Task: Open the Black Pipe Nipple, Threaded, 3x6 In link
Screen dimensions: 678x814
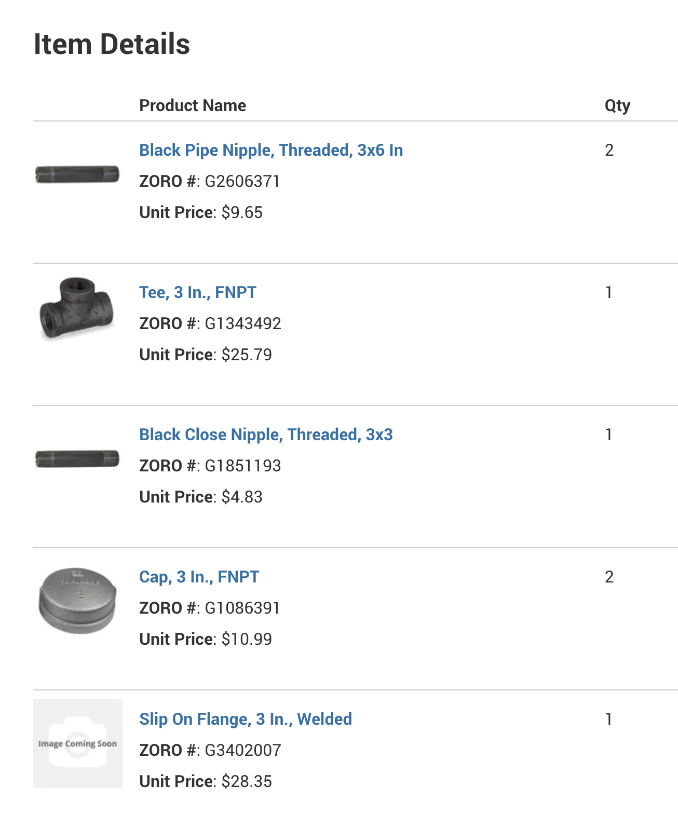Action: (270, 150)
